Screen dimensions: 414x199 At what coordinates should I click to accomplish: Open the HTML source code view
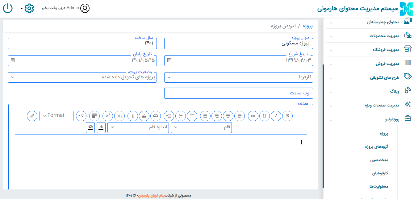click(x=81, y=116)
